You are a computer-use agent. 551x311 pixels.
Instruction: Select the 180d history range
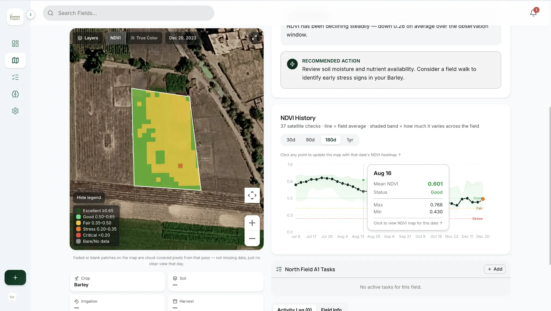[331, 140]
